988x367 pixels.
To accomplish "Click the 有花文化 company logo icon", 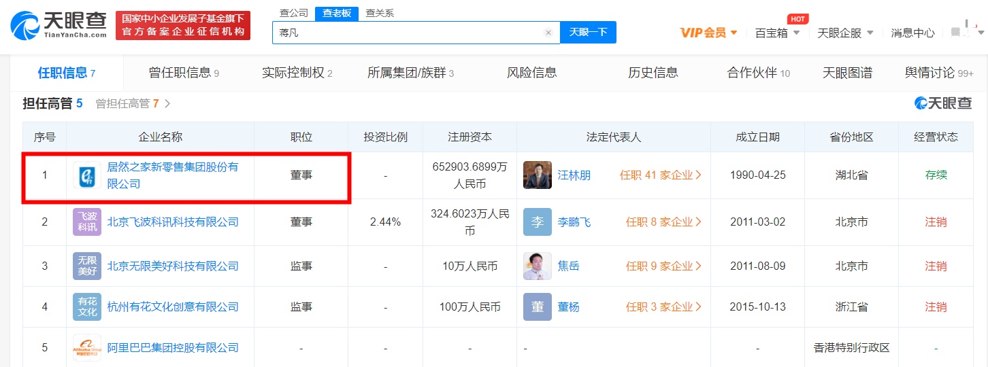I will click(87, 307).
